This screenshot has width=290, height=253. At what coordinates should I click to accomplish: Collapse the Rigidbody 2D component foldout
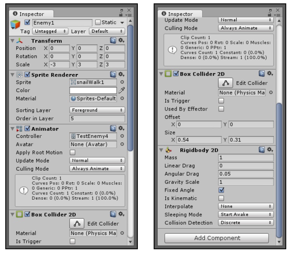pos(161,150)
